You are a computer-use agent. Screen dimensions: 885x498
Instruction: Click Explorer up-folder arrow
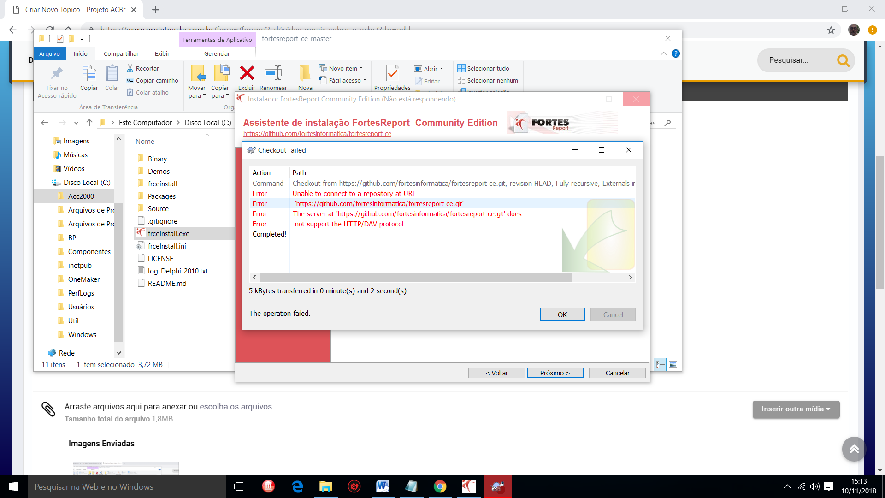point(89,122)
